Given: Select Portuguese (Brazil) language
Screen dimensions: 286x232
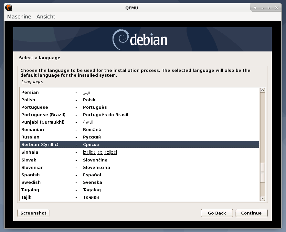Looking at the screenshot, I should click(139, 115).
